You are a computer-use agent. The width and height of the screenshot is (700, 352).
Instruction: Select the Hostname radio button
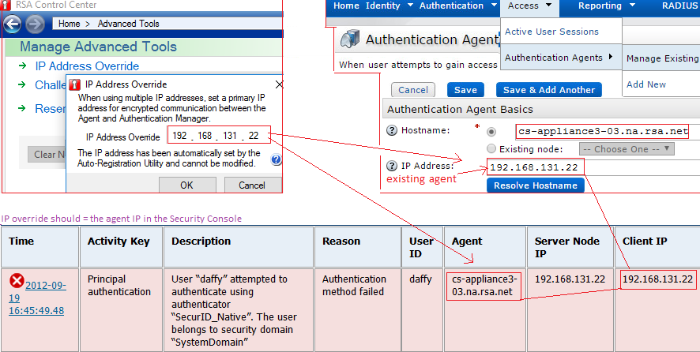point(492,131)
